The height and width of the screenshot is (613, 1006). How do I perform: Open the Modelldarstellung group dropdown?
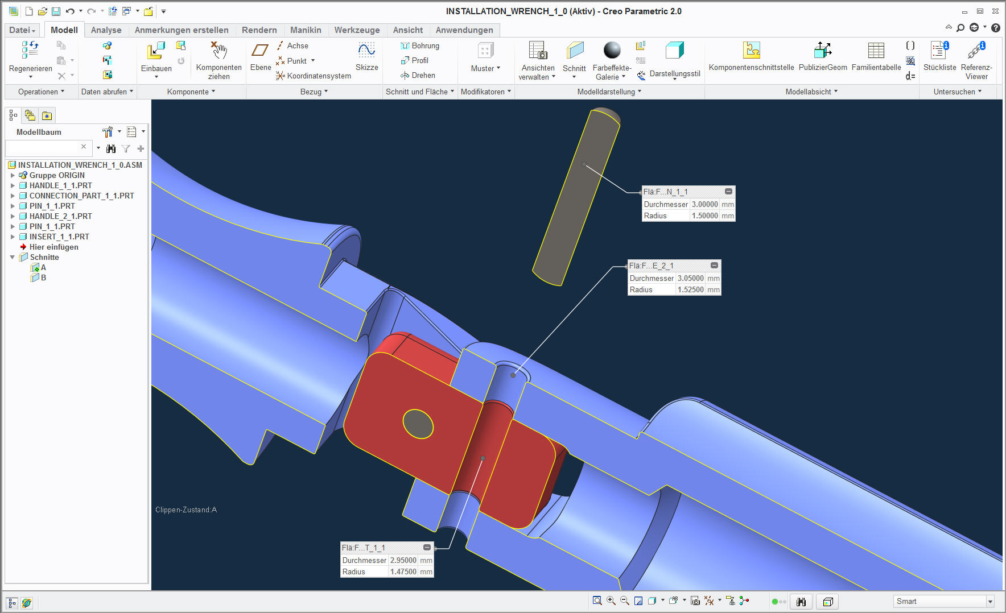point(609,92)
